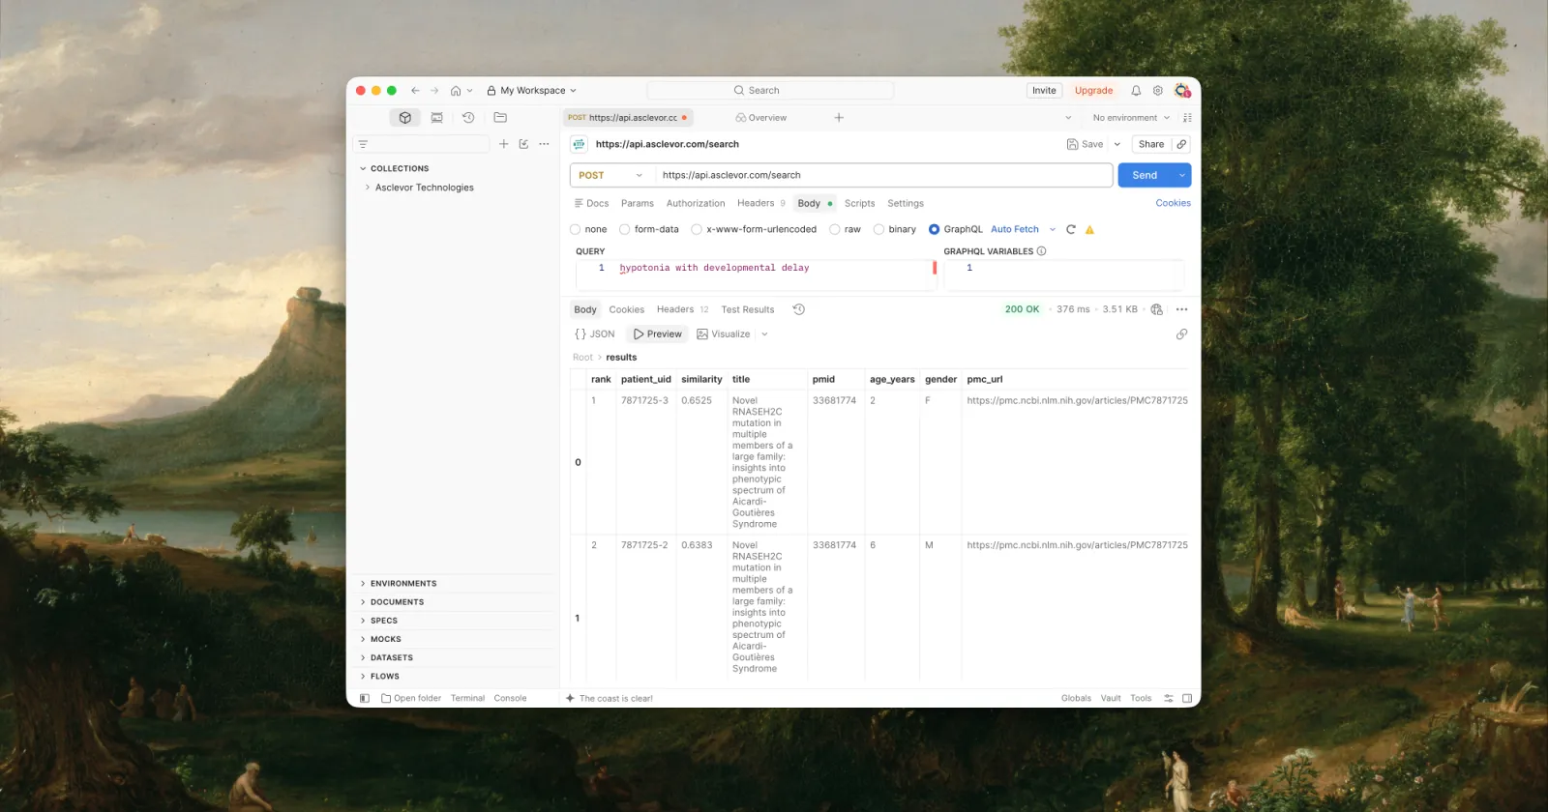Viewport: 1548px width, 812px height.
Task: Add a new request tab
Action: (839, 118)
